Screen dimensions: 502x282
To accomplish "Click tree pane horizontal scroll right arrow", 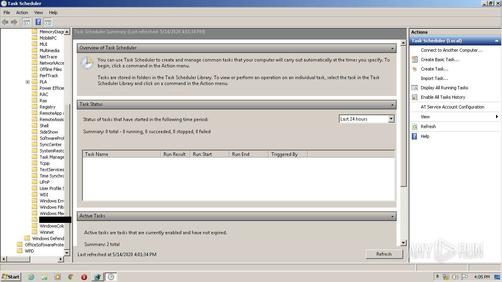I will (61, 259).
